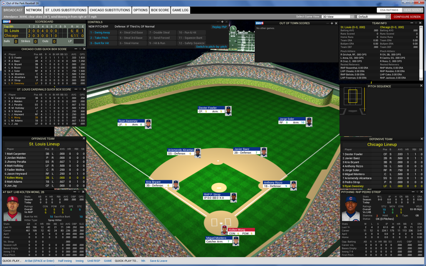This screenshot has width=426, height=266.
Task: Switch to pitch-by-pitch mode
Action: [x=211, y=47]
